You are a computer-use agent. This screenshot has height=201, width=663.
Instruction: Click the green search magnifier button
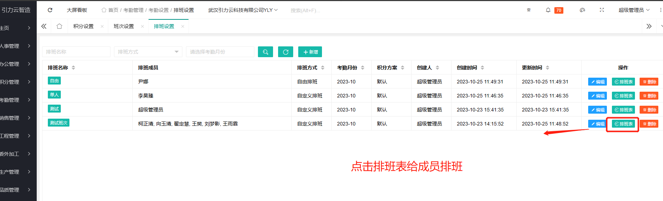[265, 52]
